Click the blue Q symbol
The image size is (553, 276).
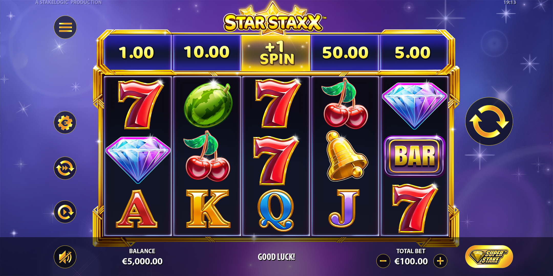pyautogui.click(x=276, y=210)
